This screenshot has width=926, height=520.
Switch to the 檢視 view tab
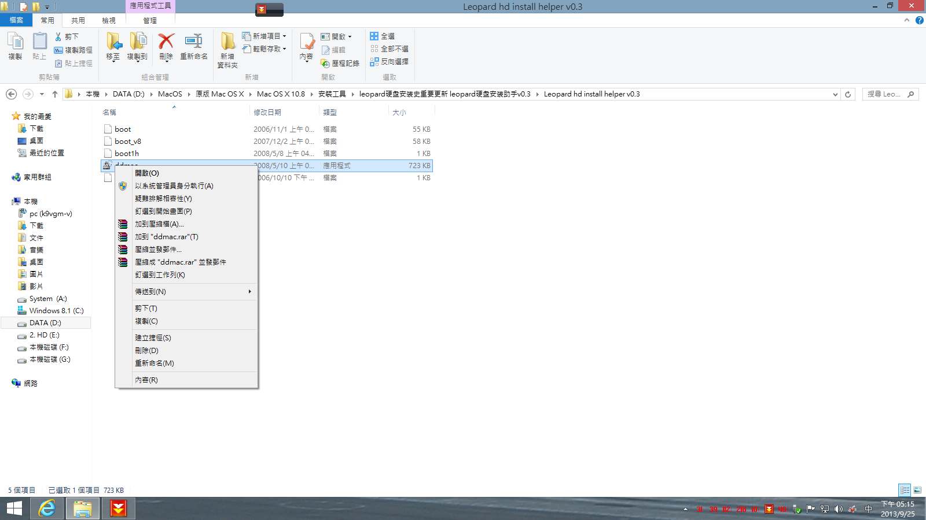pyautogui.click(x=109, y=20)
